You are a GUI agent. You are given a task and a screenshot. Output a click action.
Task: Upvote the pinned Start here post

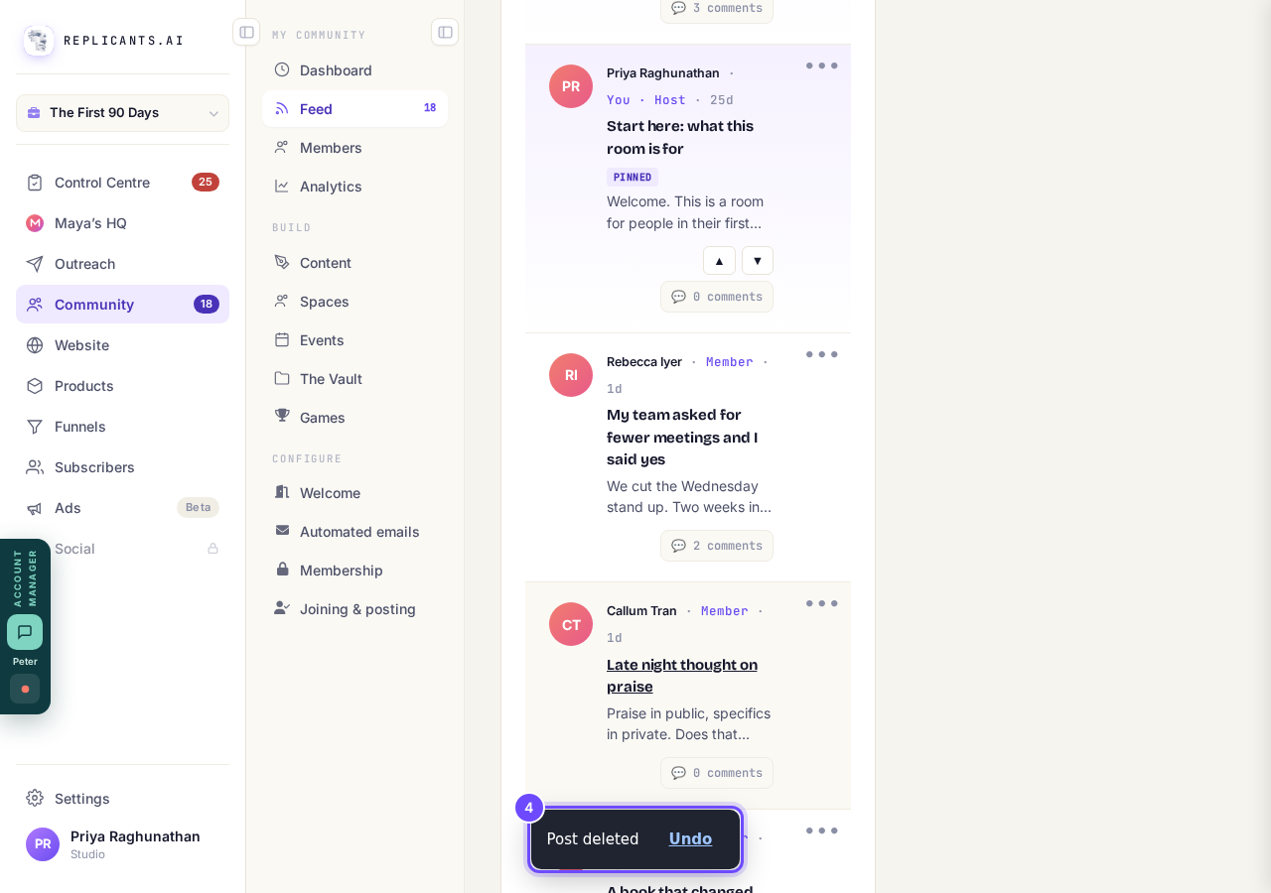pyautogui.click(x=719, y=261)
